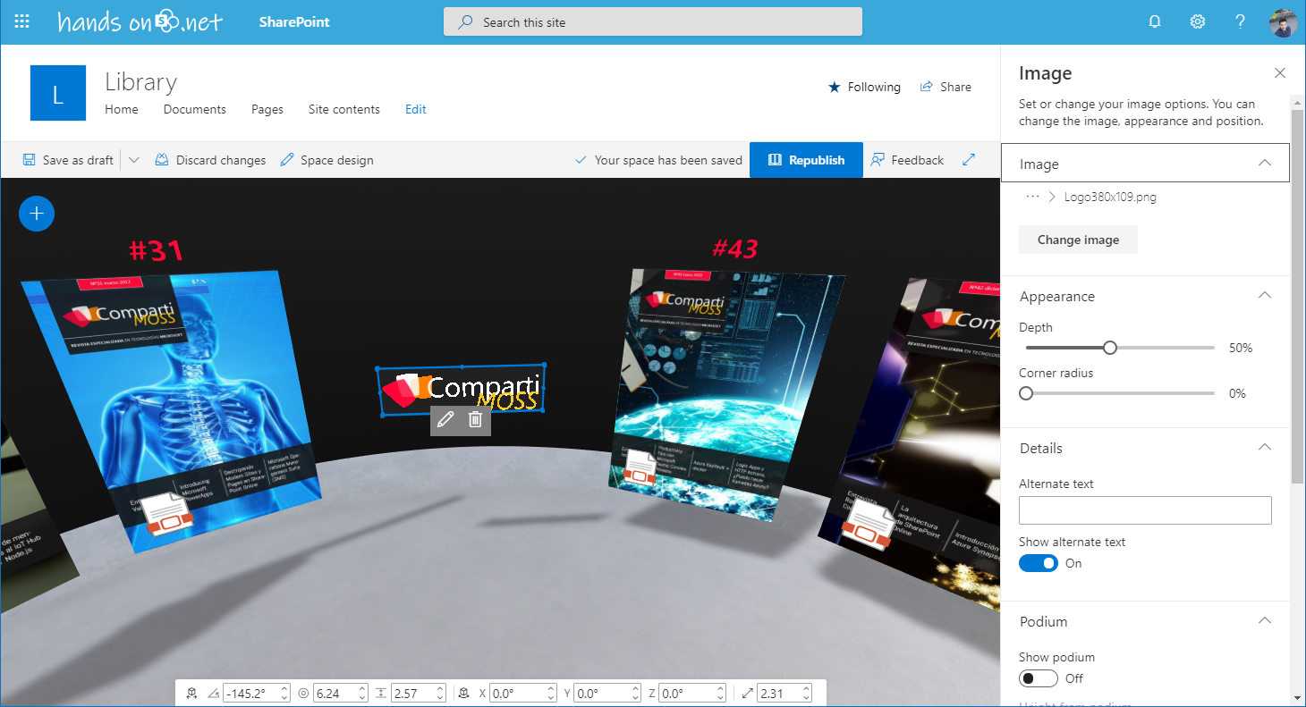Open notifications bell icon
1306x707 pixels.
[x=1155, y=22]
